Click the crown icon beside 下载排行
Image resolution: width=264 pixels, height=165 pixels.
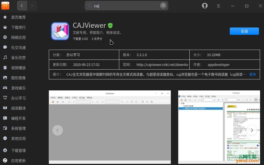coord(5,27)
